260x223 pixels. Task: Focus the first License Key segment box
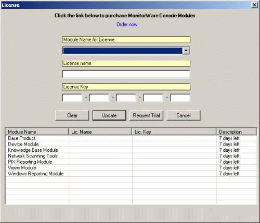[x=72, y=98]
